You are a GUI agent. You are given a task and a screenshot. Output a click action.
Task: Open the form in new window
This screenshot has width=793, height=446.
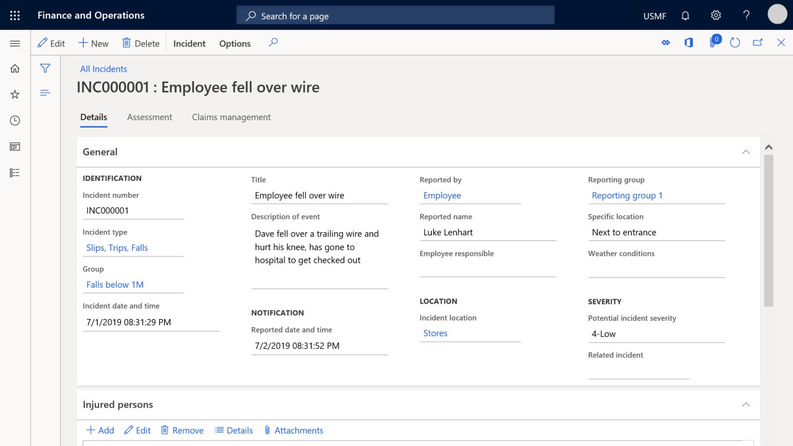point(758,43)
